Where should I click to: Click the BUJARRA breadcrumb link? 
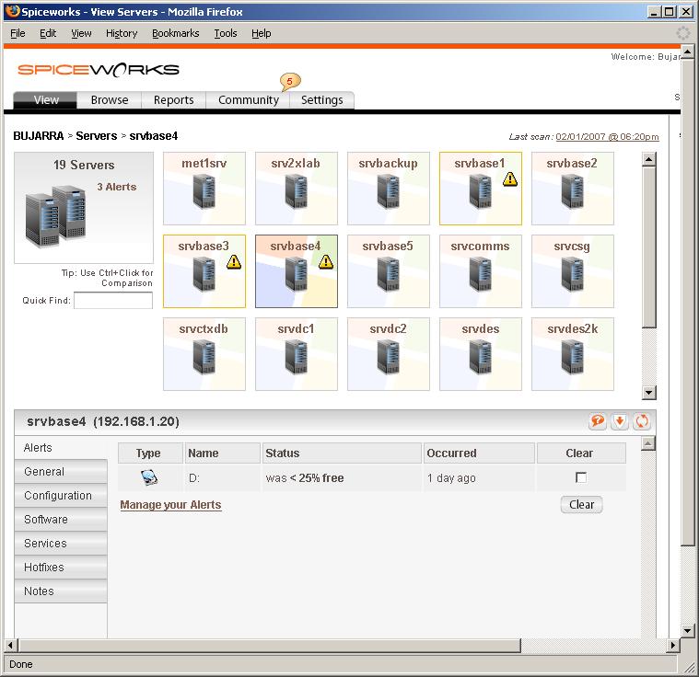coord(39,136)
